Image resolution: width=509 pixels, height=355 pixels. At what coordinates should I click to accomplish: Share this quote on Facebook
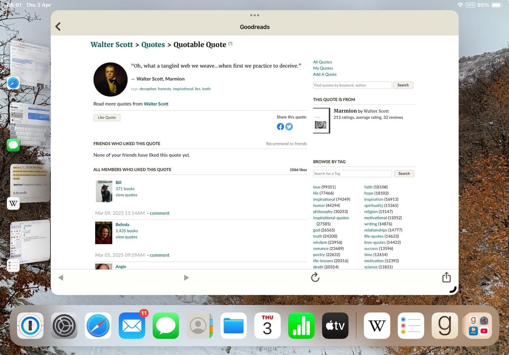[280, 126]
